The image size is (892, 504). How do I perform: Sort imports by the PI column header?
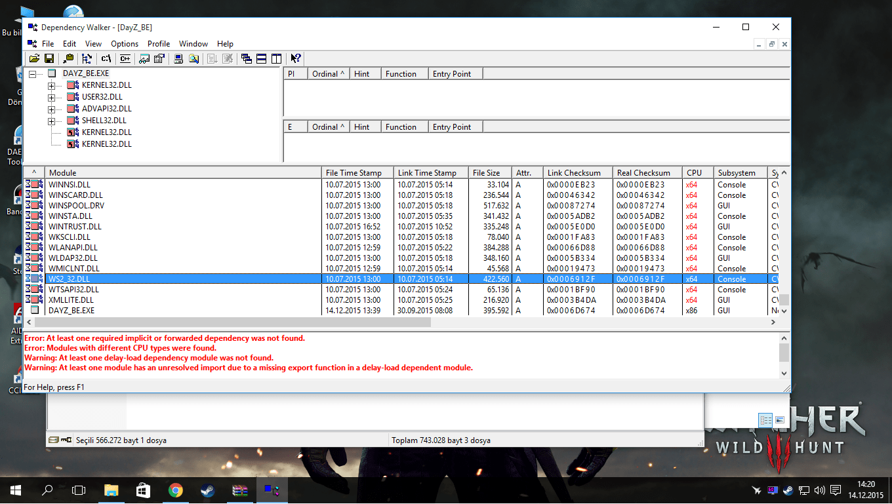[x=296, y=74]
